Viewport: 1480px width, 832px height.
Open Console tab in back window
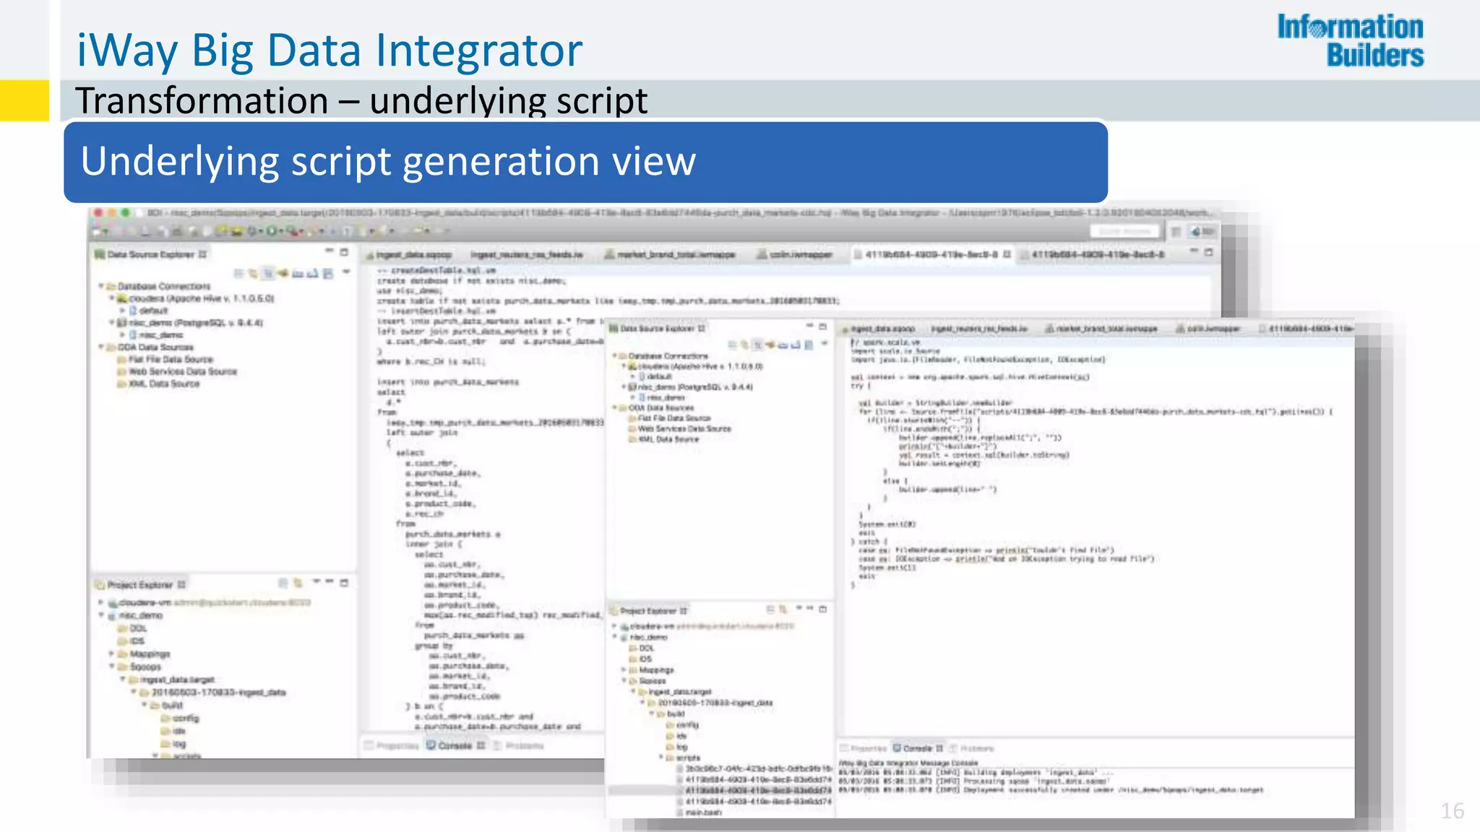click(x=455, y=745)
